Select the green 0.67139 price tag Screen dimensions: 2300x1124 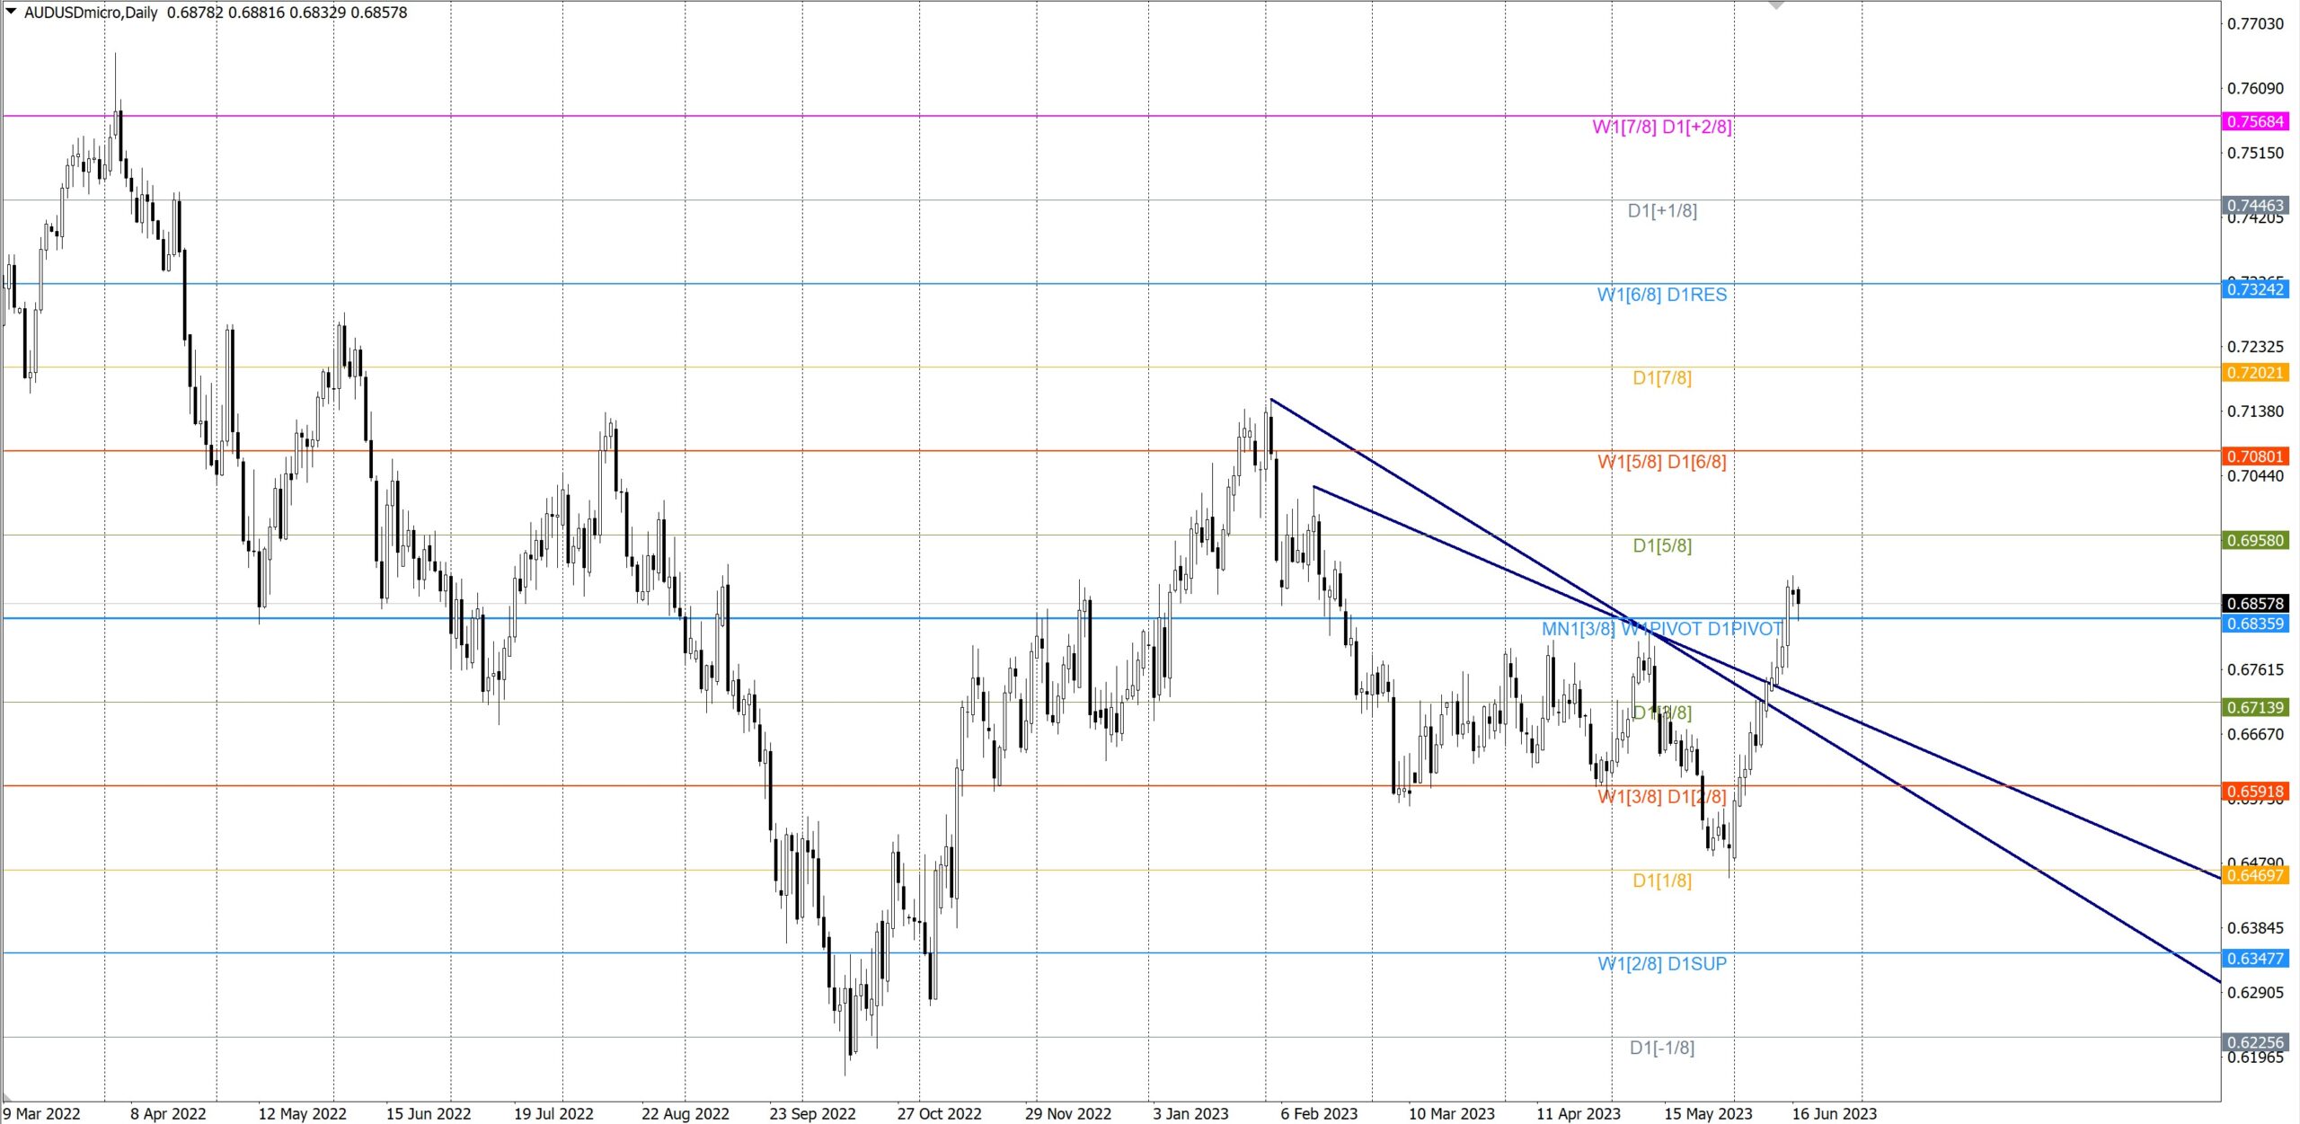coord(2255,708)
